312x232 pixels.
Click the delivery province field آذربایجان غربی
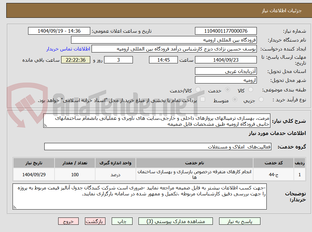(226, 71)
